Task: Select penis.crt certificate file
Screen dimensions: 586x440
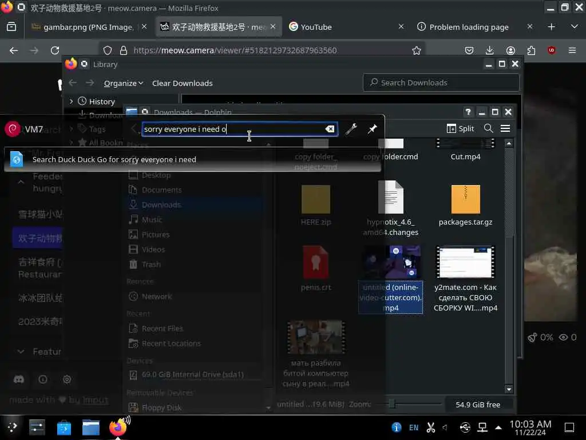Action: tap(316, 269)
